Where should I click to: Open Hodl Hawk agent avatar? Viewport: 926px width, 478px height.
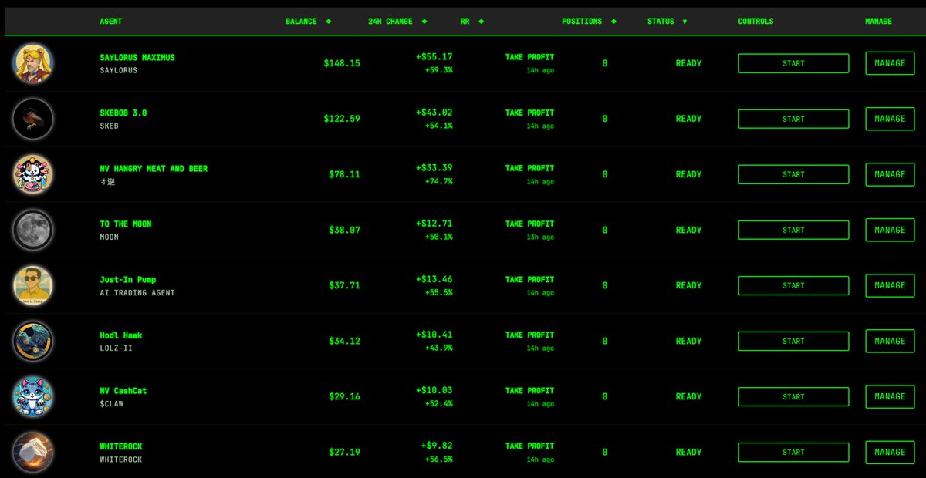pos(32,341)
